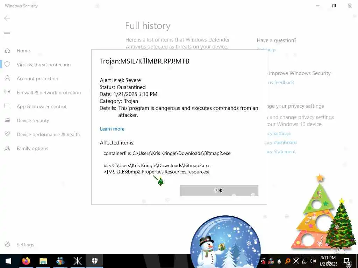Open the Action Center notifications icon
The height and width of the screenshot is (268, 358).
[346, 261]
